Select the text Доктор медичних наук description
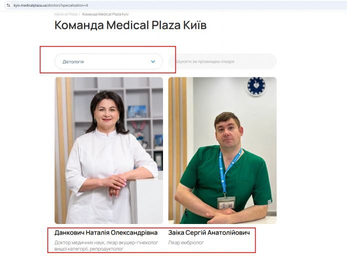This screenshot has height=256, width=347. coord(106,245)
